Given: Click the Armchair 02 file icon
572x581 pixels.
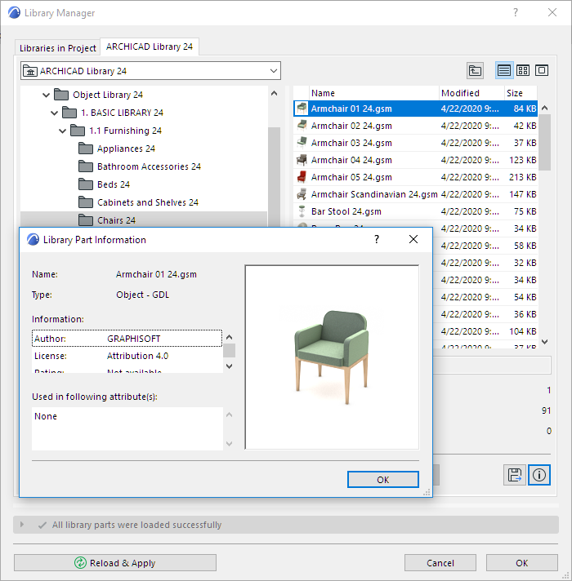Looking at the screenshot, I should point(302,125).
